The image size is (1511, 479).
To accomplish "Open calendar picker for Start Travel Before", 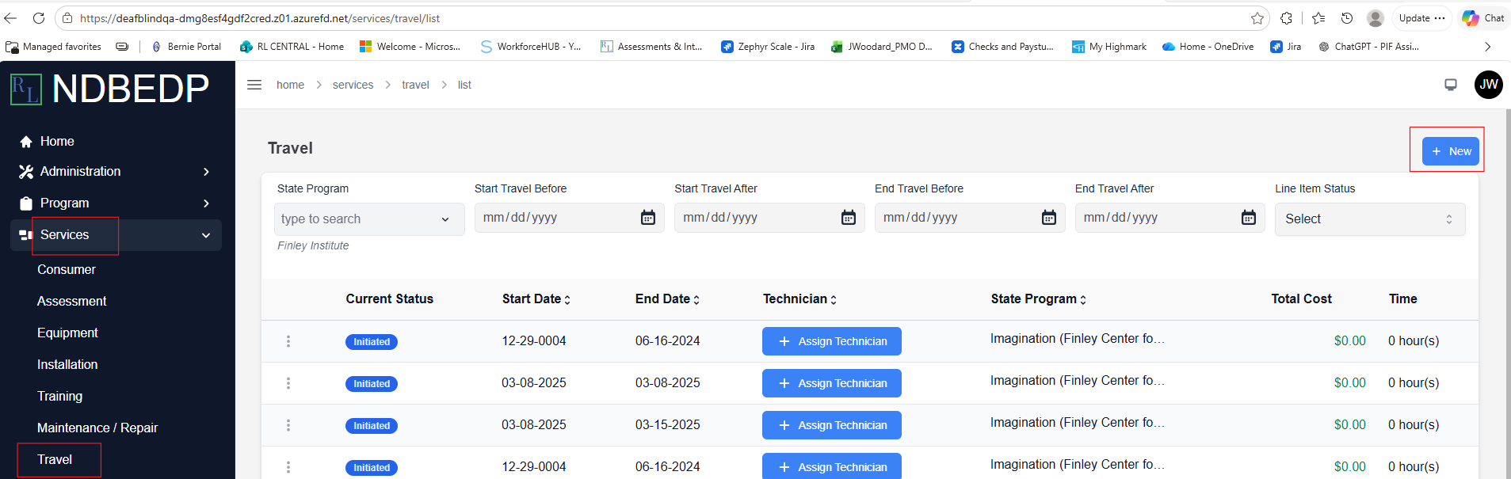I will (648, 218).
